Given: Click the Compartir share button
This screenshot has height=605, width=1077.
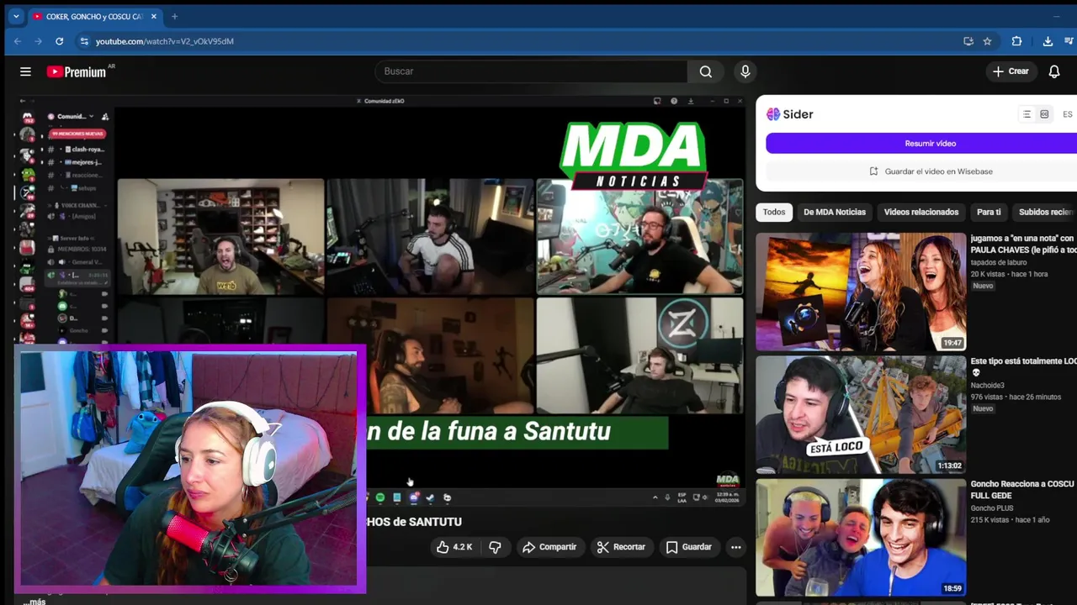Looking at the screenshot, I should click(x=549, y=547).
